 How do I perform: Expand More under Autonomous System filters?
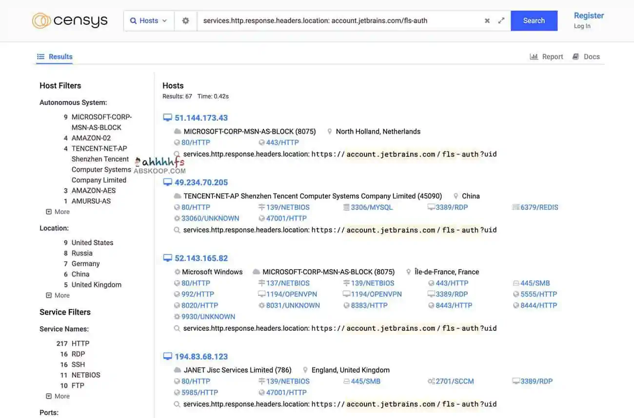[58, 212]
